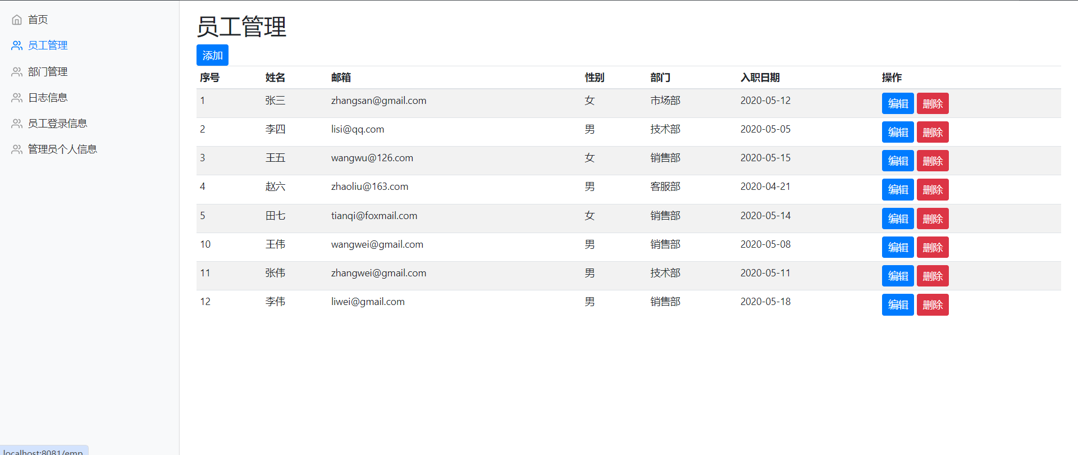The image size is (1078, 455).
Task: Select zhangwei@gmail.com in the table
Action: (378, 273)
